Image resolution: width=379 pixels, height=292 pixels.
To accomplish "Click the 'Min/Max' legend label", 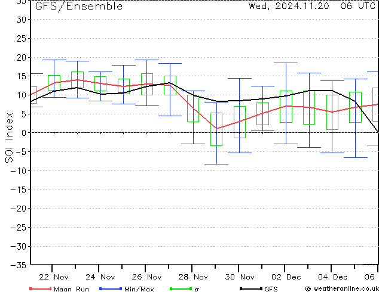I will (x=139, y=289).
